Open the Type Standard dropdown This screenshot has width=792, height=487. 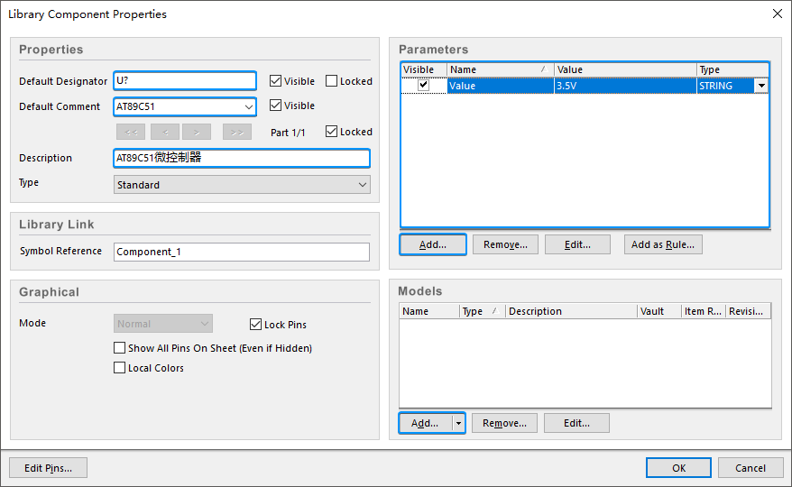(x=362, y=184)
